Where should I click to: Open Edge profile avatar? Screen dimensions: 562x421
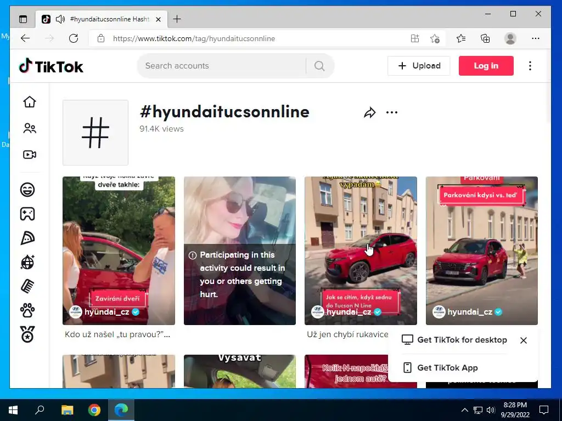tap(510, 38)
